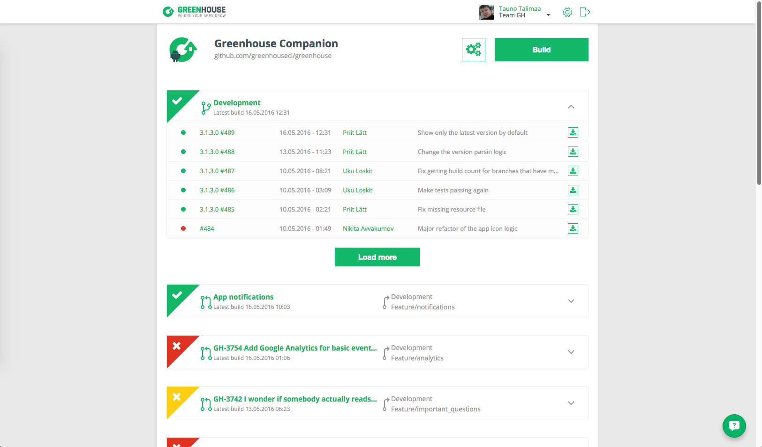The height and width of the screenshot is (447, 762).
Task: Click timestamp 13.05.2016 - 11:23
Action: click(x=305, y=152)
